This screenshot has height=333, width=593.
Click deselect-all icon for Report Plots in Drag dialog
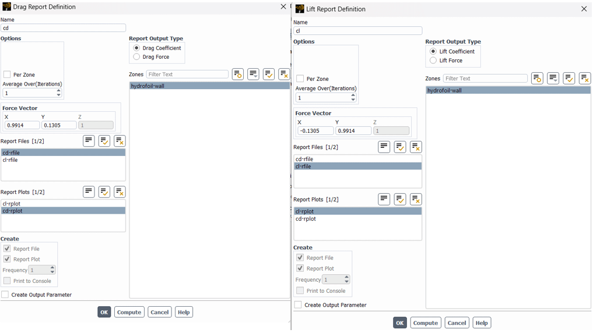click(x=120, y=192)
